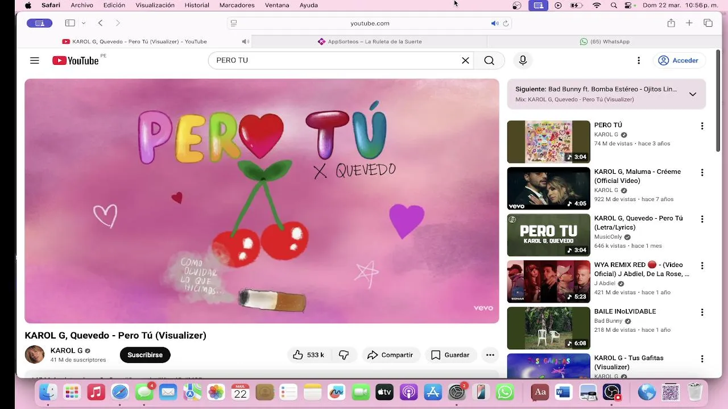Sign in with the Acceder button
728x409 pixels.
679,61
